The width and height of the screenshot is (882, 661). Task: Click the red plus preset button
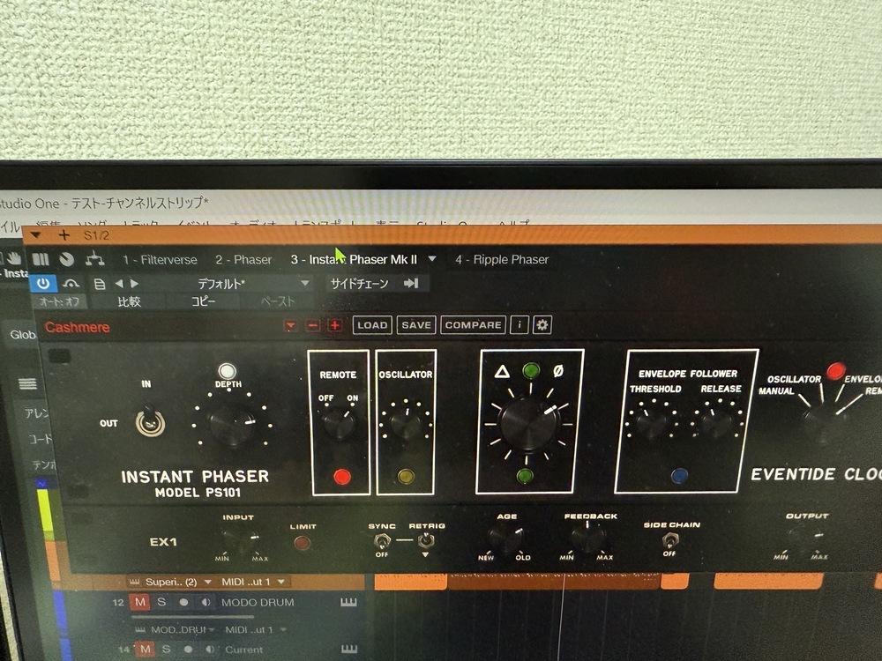point(335,325)
